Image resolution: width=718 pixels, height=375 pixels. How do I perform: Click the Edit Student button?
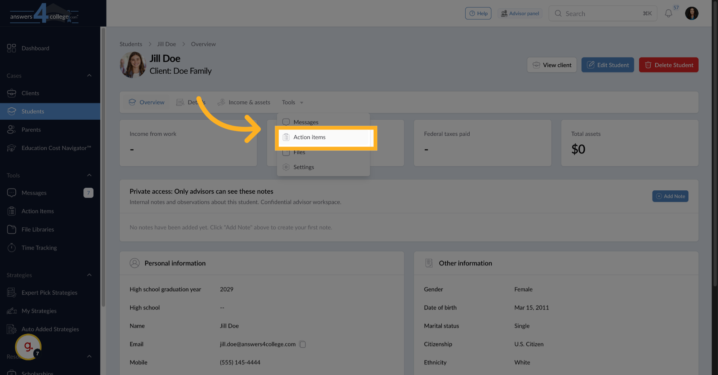607,65
